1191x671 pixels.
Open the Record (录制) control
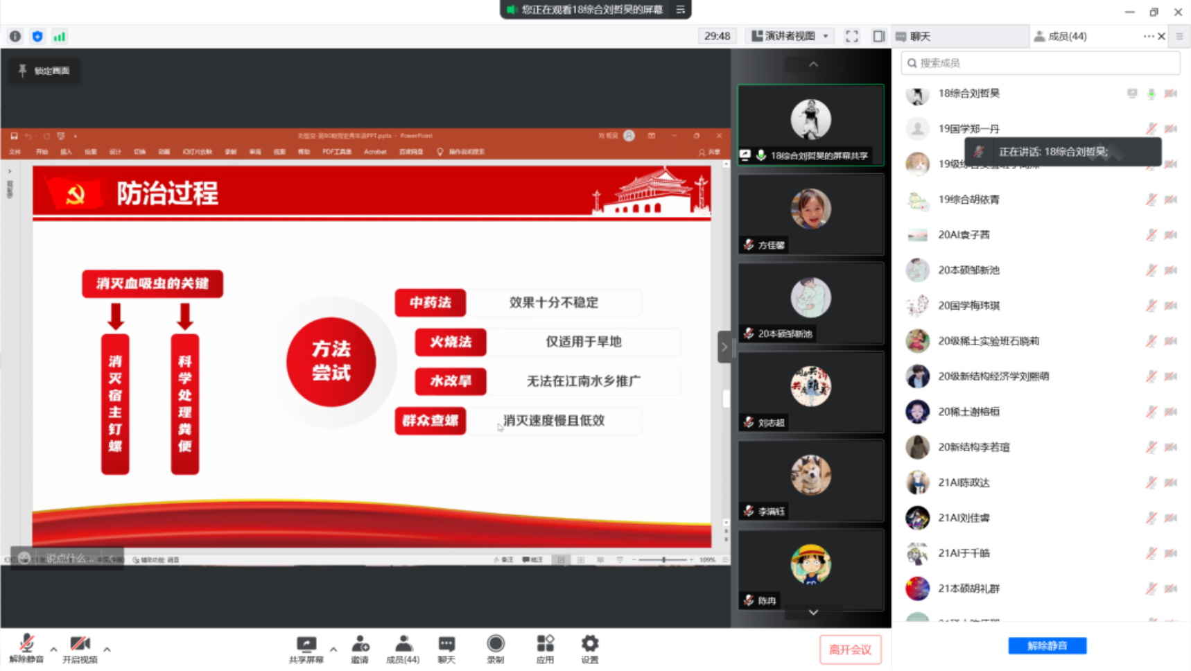495,650
